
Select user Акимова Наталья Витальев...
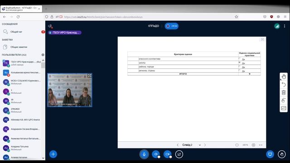coord(21,139)
